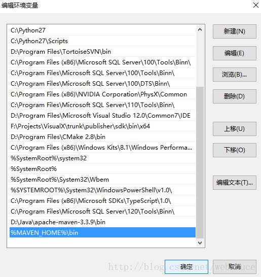Select the Visual Studio 12.0\Common7\IDE entry
This screenshot has width=261, height=277.
[102, 116]
